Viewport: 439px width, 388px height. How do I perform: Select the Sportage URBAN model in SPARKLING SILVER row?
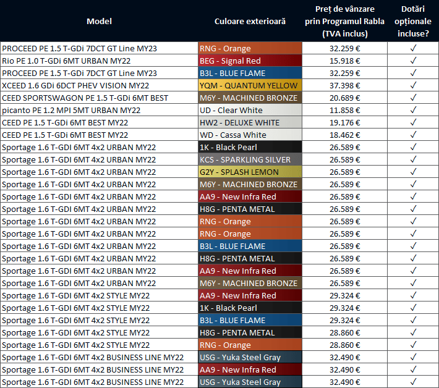pyautogui.click(x=99, y=159)
